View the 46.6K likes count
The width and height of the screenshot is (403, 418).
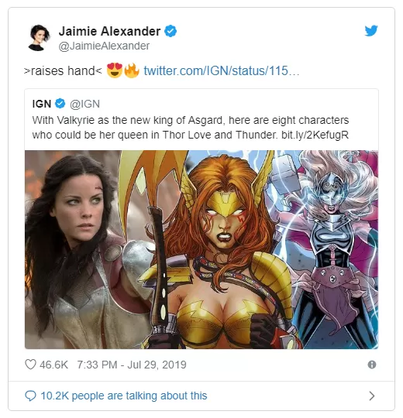[53, 365]
